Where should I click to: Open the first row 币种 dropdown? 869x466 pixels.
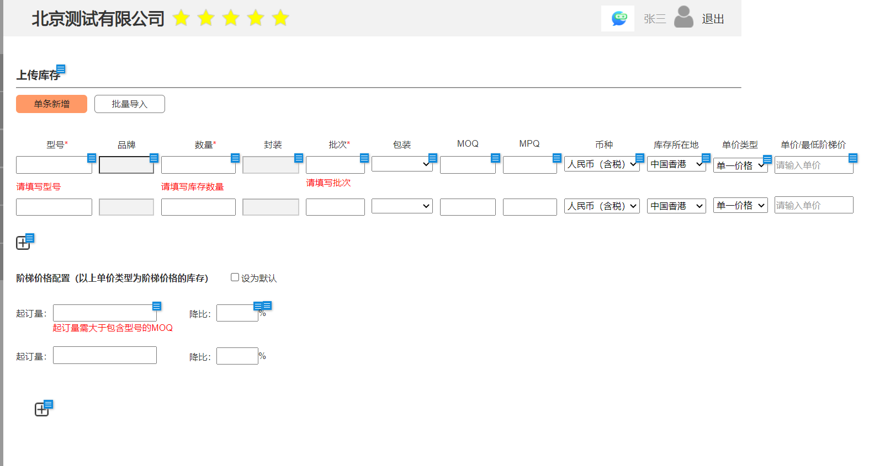(x=601, y=164)
